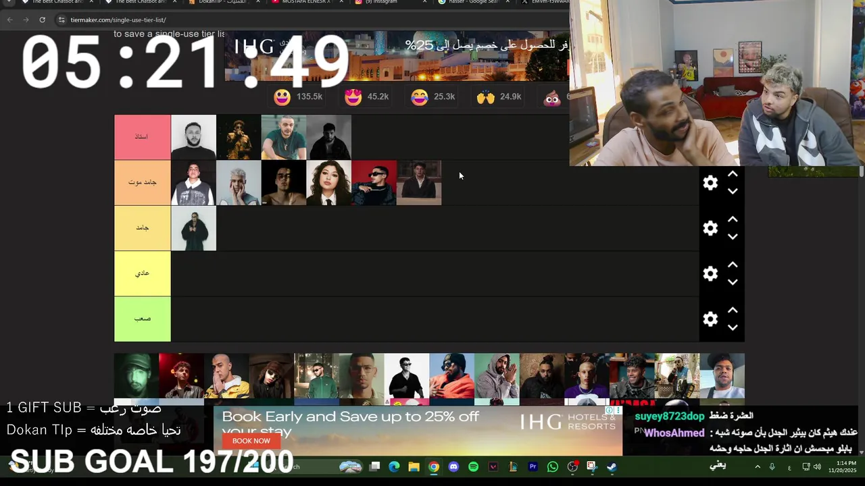Viewport: 865px width, 486px height.
Task: Move the صعب row down
Action: (733, 327)
